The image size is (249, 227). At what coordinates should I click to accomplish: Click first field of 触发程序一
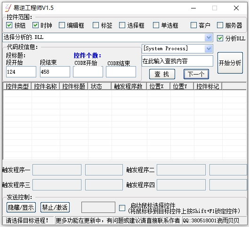pos(57,170)
